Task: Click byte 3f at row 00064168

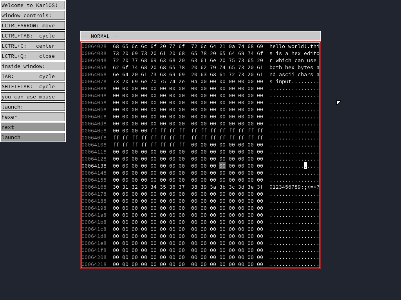Action: [x=260, y=187]
